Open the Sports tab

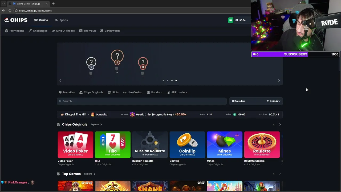(61, 20)
